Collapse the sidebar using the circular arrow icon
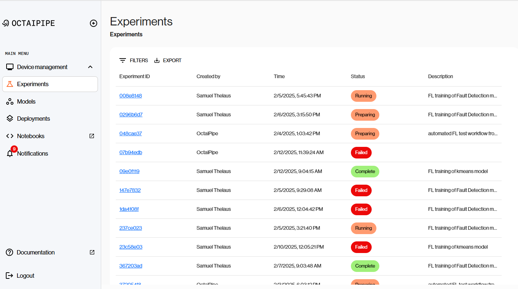Screen dimensions: 518x289 (x=94, y=23)
